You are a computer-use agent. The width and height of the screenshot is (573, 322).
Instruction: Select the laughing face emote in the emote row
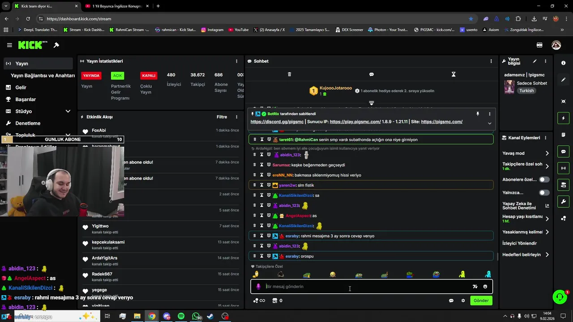[x=333, y=275]
